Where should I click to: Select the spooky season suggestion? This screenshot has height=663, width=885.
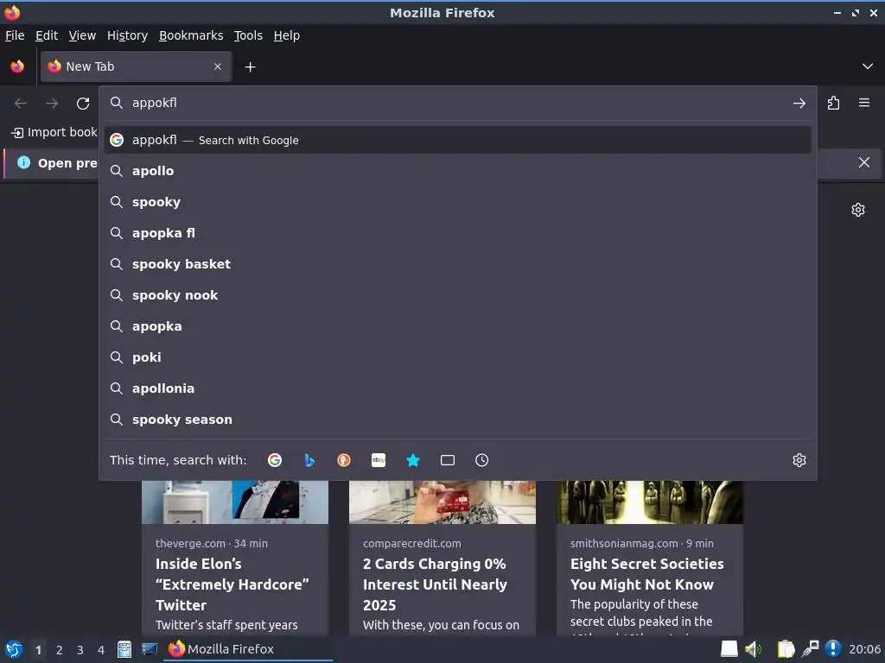click(x=458, y=419)
